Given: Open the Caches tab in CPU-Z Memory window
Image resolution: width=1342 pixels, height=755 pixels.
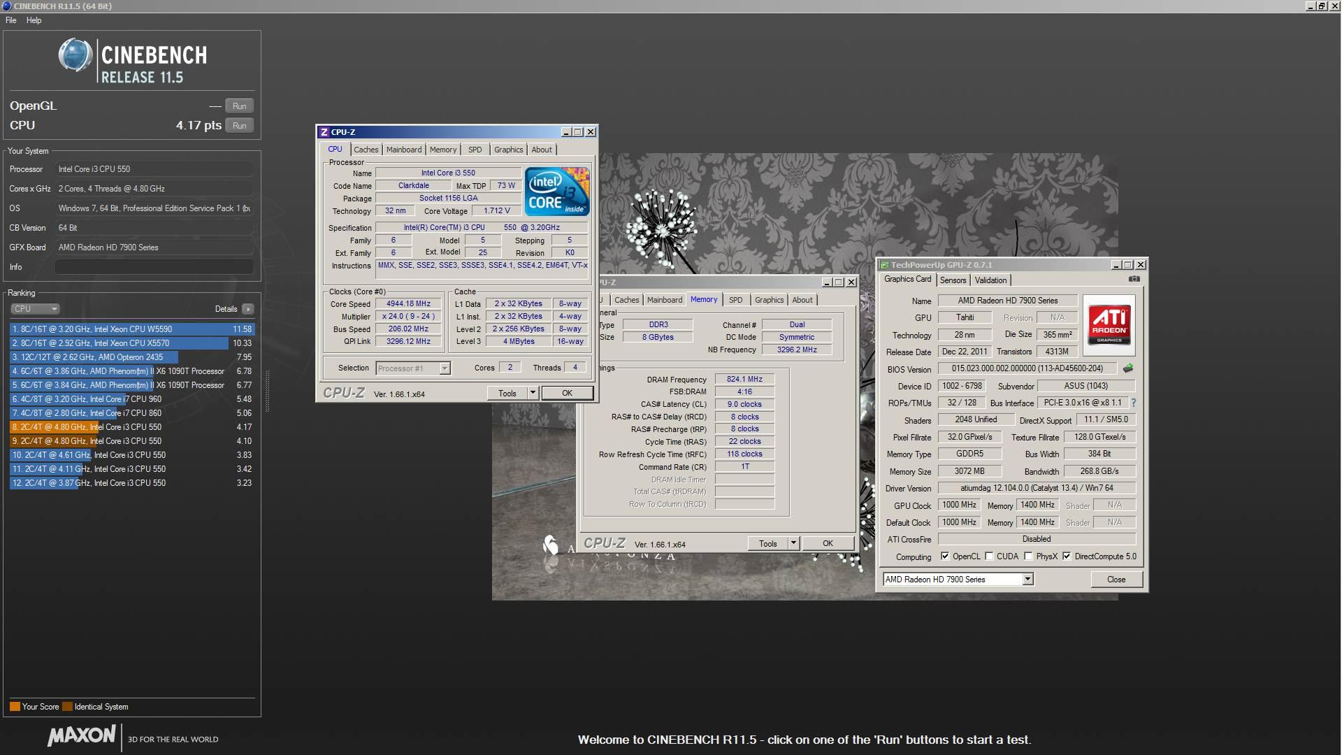Looking at the screenshot, I should 627,300.
